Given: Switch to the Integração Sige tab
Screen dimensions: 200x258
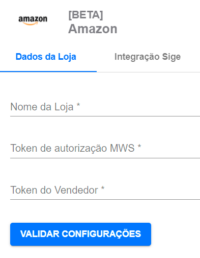Looking at the screenshot, I should click(x=148, y=57).
